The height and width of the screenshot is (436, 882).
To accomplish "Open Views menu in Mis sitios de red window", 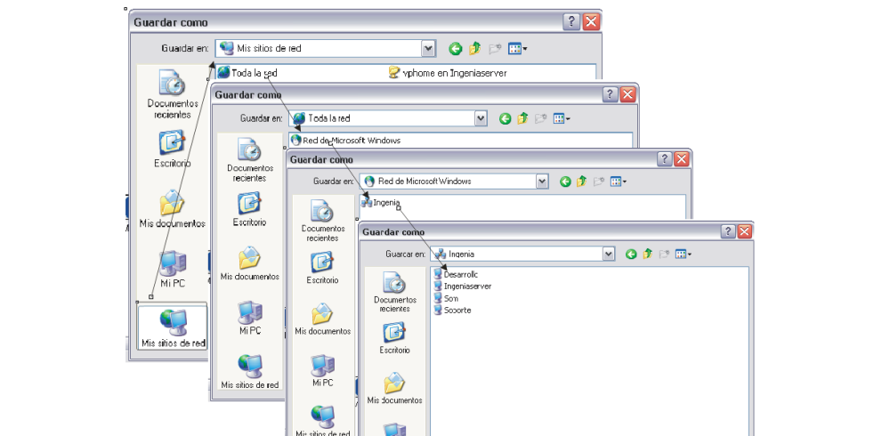I will pyautogui.click(x=517, y=49).
